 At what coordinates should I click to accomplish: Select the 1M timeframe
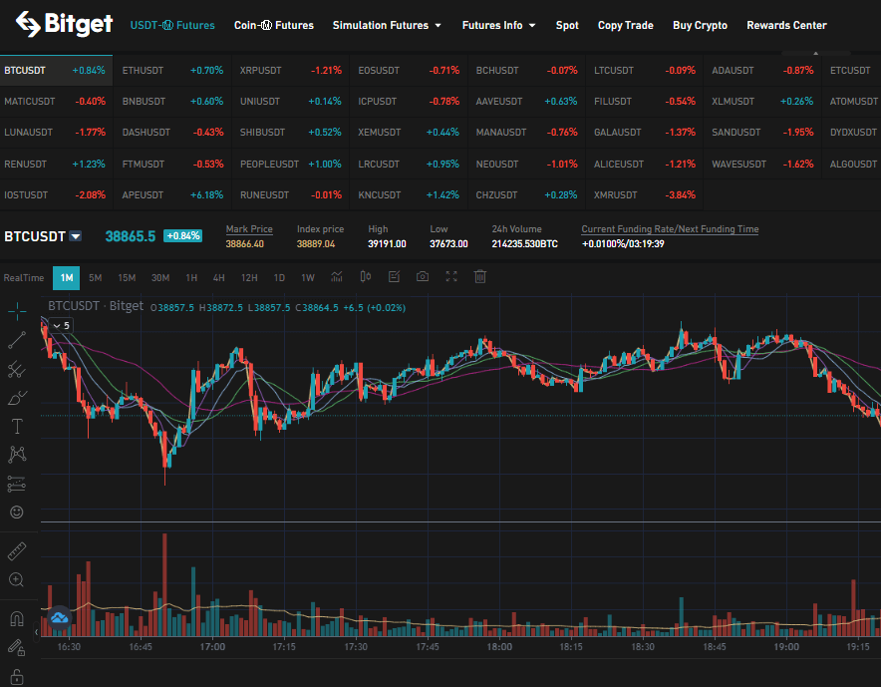67,278
